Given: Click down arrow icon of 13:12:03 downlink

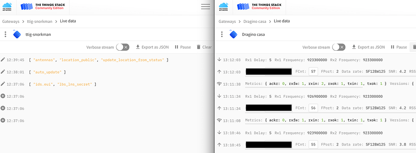Looking at the screenshot, I should (219, 60).
